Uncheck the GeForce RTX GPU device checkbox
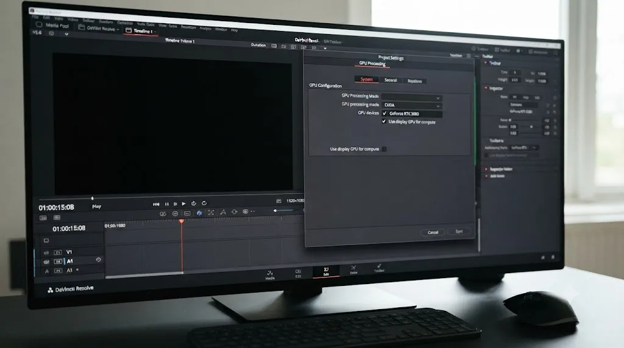The image size is (624, 348). coord(385,113)
